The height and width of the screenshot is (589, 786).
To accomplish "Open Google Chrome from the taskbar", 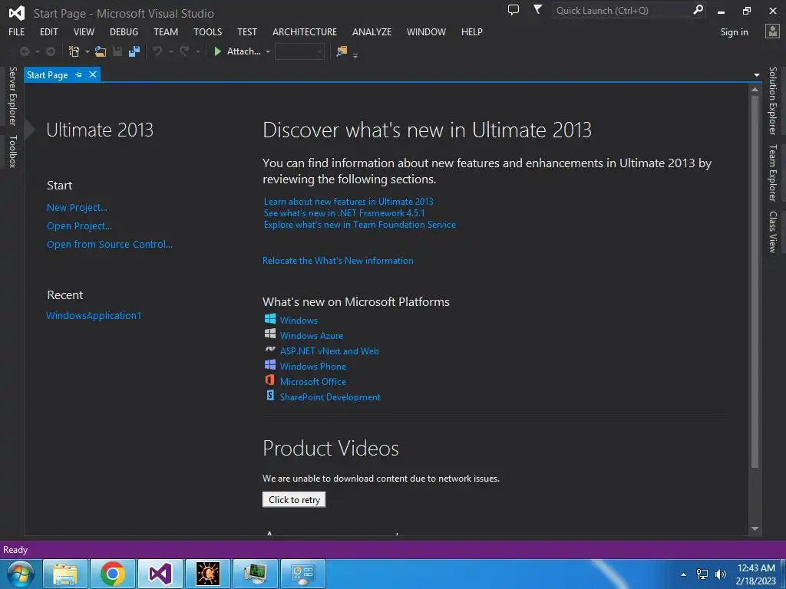I will [x=113, y=574].
